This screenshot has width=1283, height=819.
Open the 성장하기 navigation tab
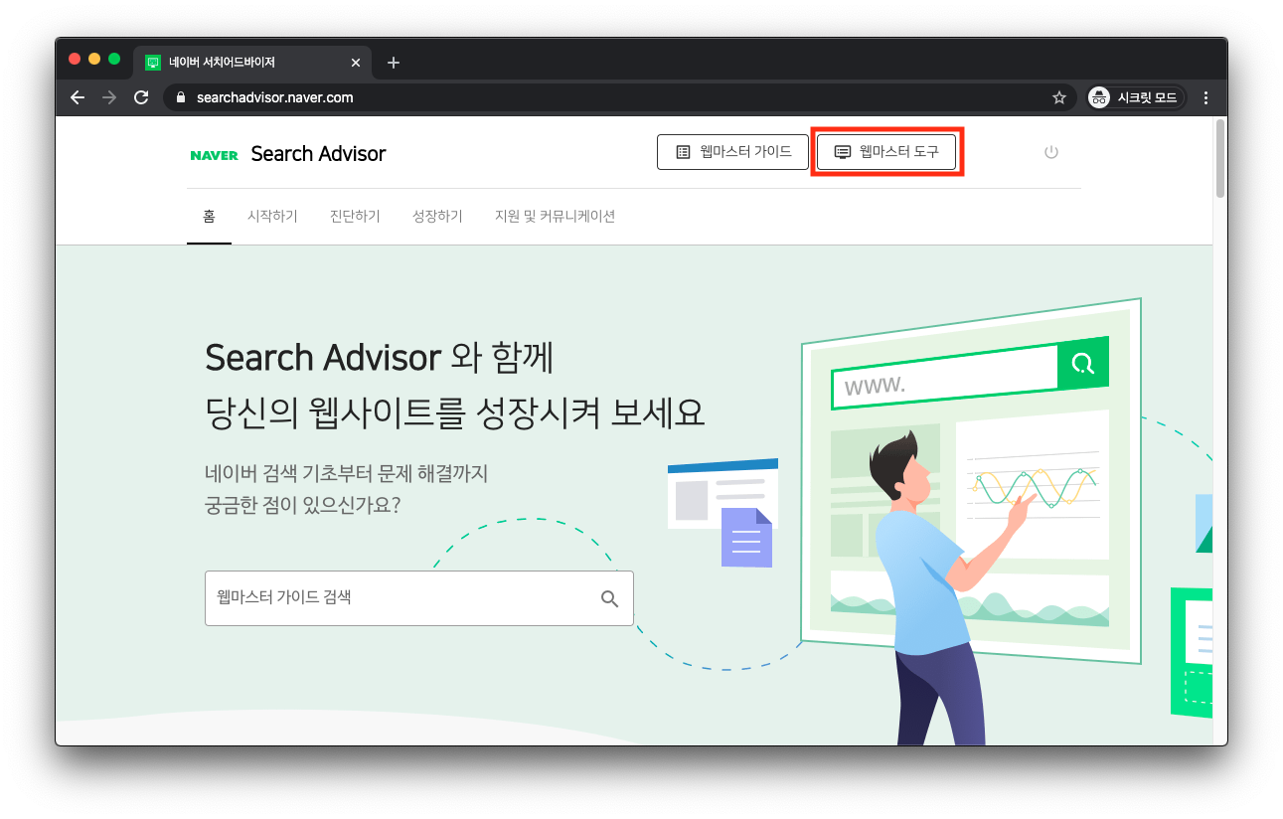click(437, 216)
